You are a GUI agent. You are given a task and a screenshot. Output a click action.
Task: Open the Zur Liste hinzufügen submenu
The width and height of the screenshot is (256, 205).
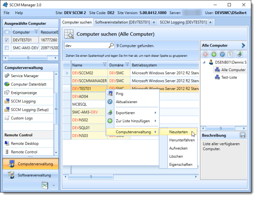coord(133,121)
